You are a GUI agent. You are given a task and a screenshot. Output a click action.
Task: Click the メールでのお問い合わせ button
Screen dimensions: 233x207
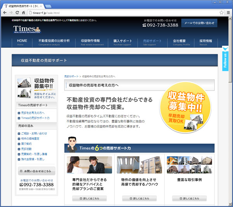tap(199, 23)
